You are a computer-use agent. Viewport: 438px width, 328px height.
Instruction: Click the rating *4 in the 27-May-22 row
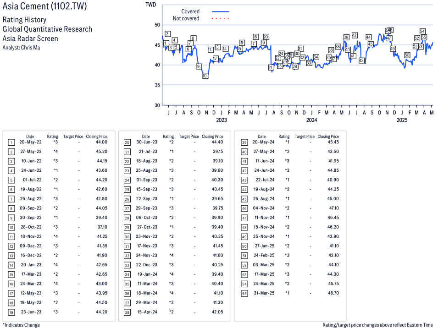coord(55,152)
